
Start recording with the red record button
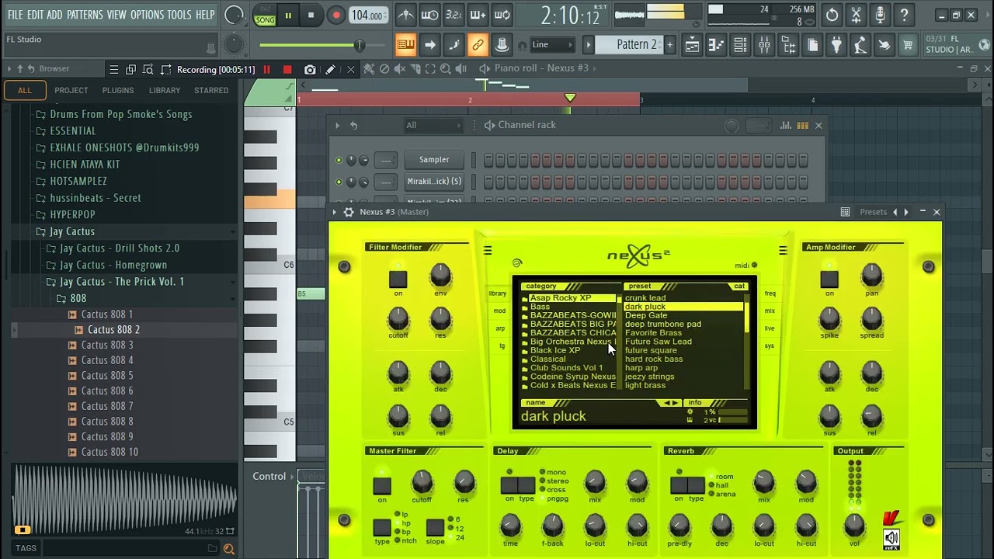(x=335, y=15)
